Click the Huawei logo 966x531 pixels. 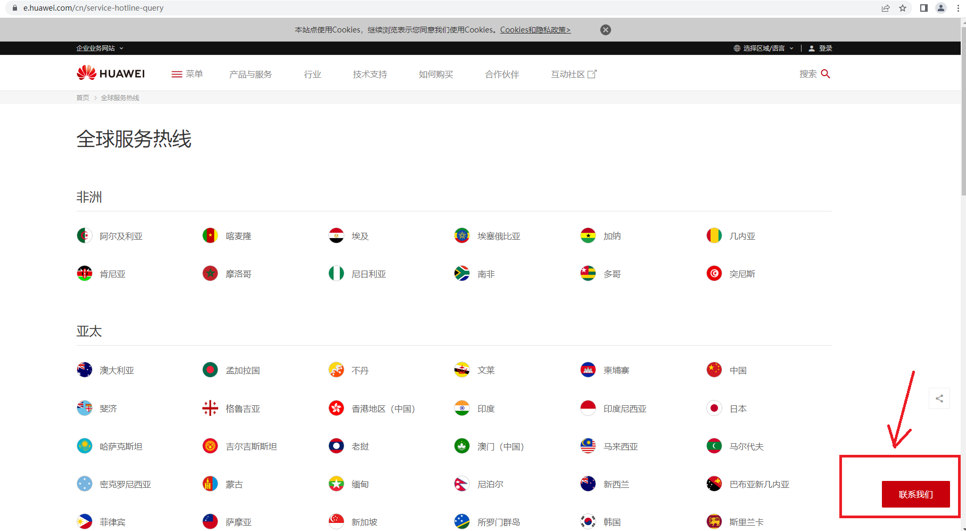(111, 73)
